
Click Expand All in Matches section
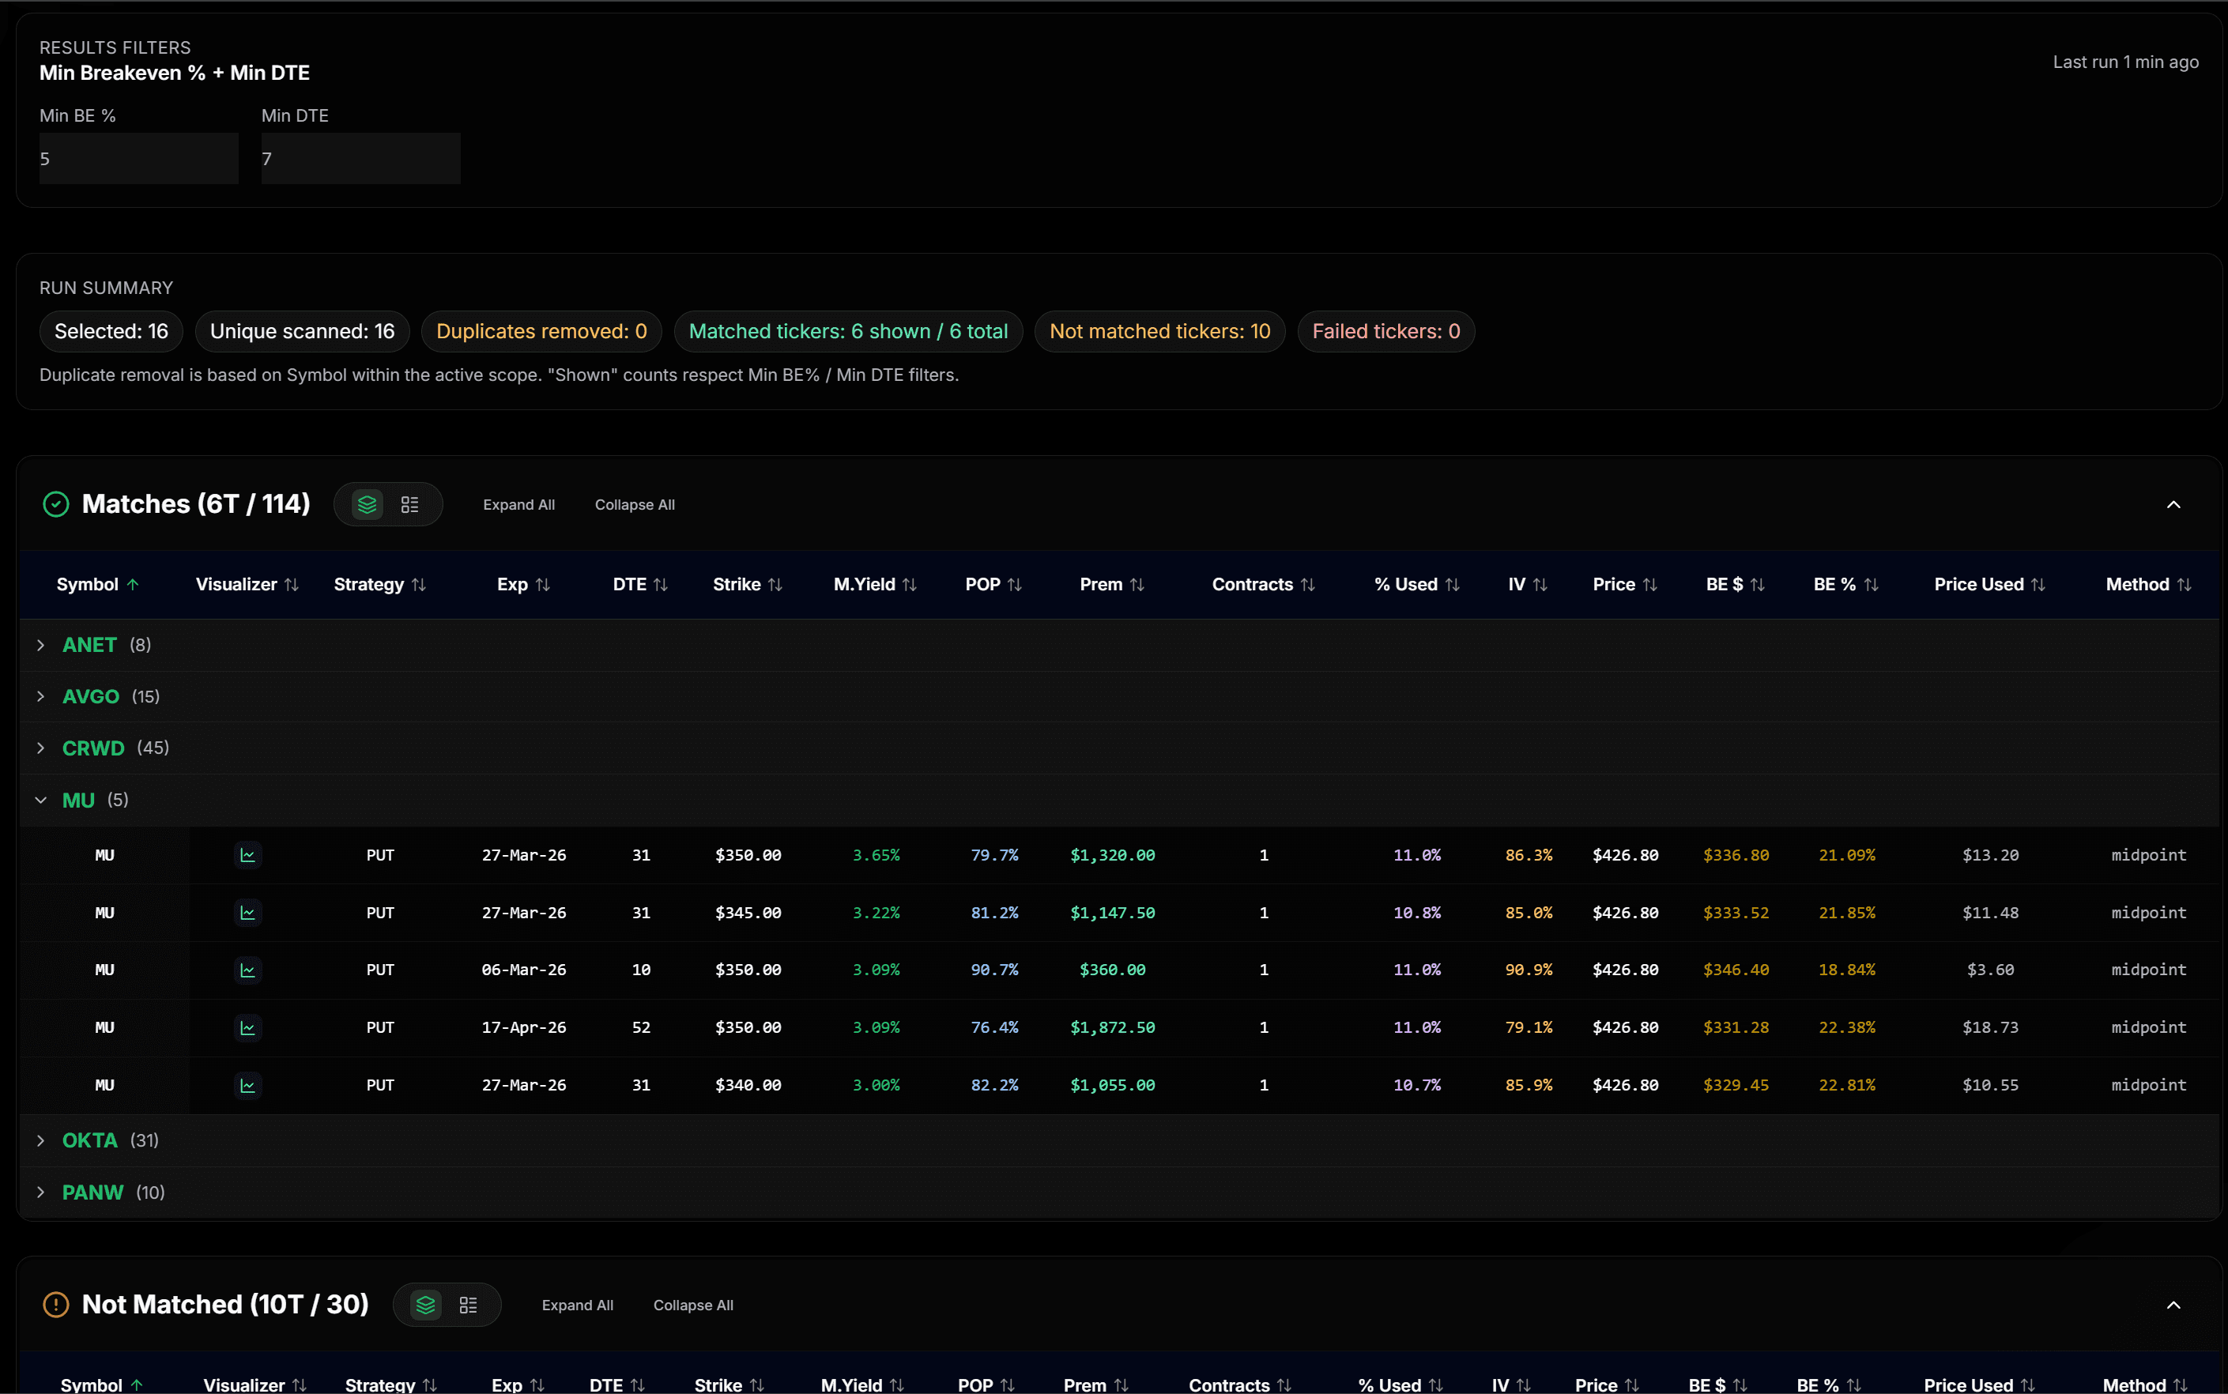(519, 504)
